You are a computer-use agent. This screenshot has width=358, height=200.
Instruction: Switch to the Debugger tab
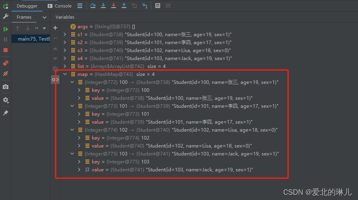click(27, 6)
